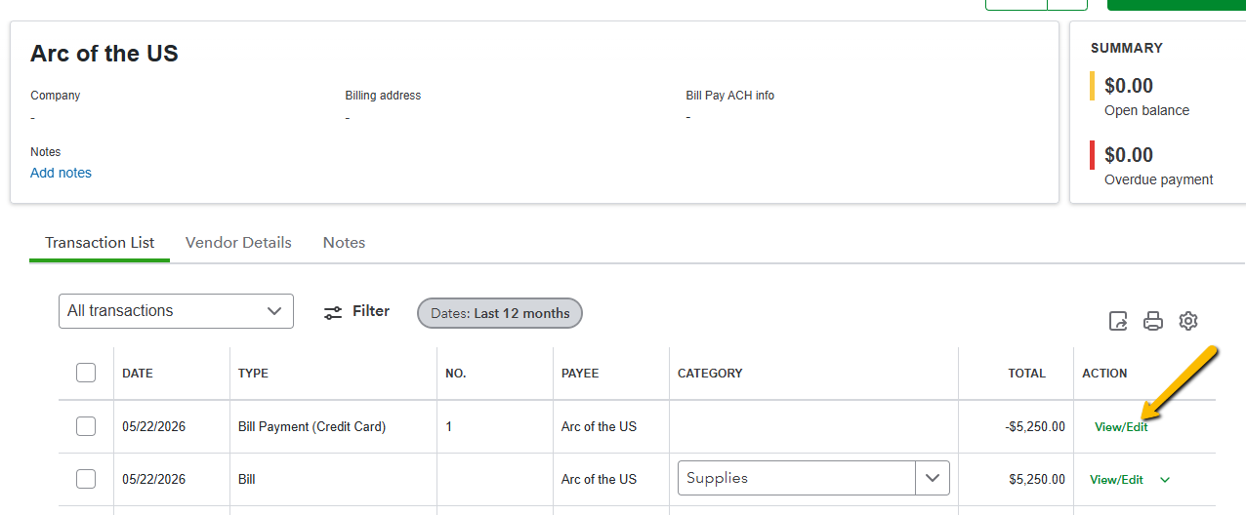1246x515 pixels.
Task: Open table settings gear icon
Action: (x=1188, y=321)
